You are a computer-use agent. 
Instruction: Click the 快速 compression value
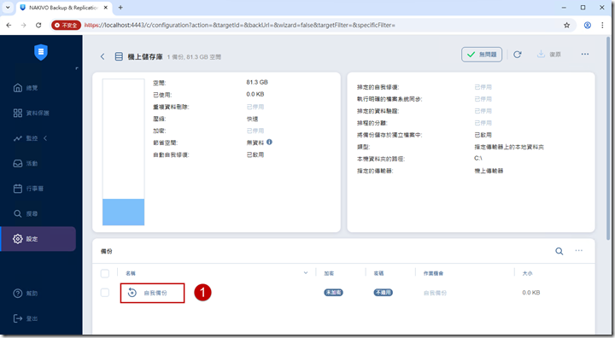(252, 119)
